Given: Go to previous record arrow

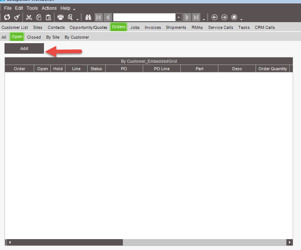Looking at the screenshot, I should click(108, 17).
